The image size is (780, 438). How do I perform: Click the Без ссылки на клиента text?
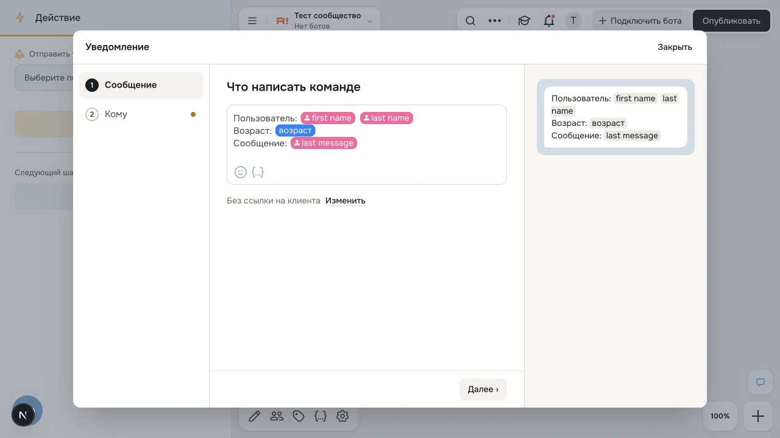coord(274,201)
